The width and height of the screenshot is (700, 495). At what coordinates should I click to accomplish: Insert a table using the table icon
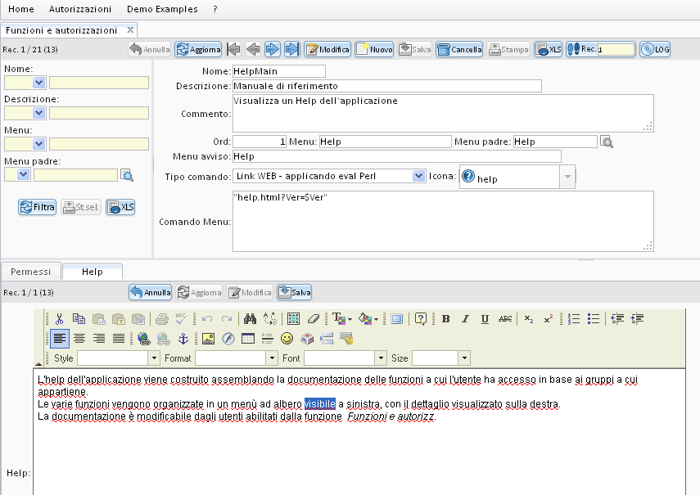point(248,339)
